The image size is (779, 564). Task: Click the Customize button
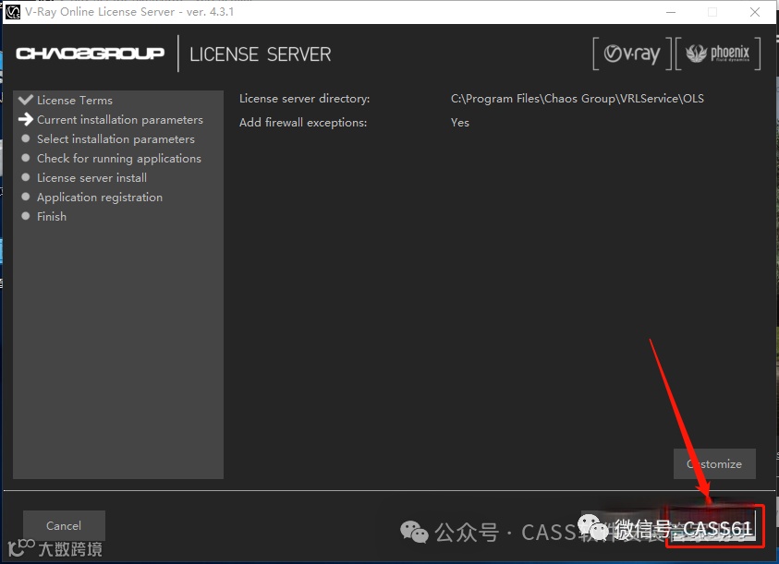coord(714,463)
